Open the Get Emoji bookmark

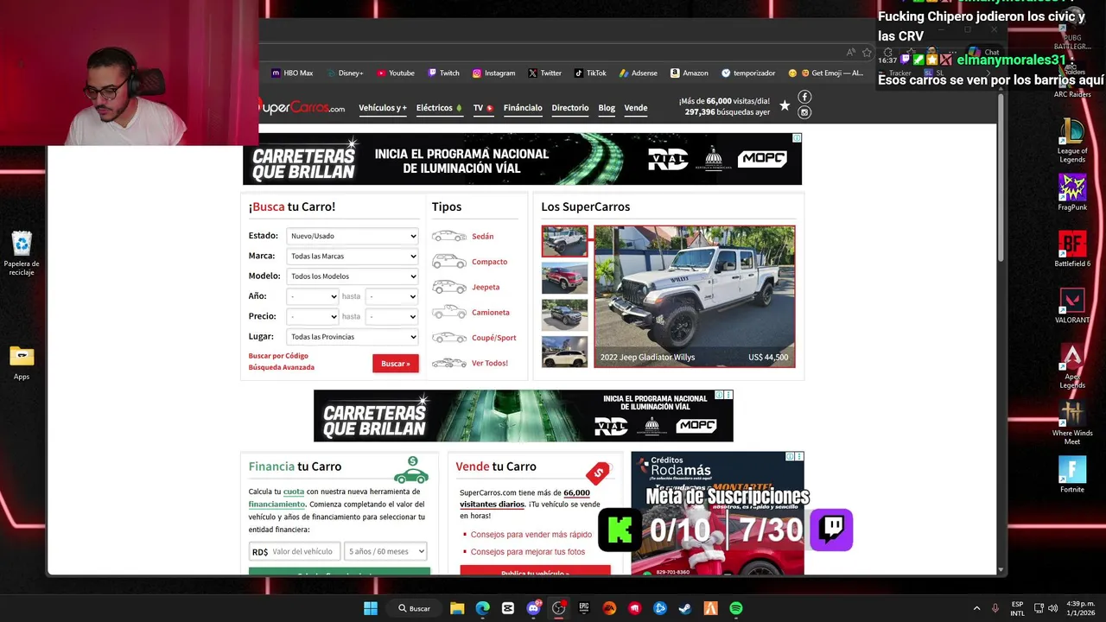point(825,73)
